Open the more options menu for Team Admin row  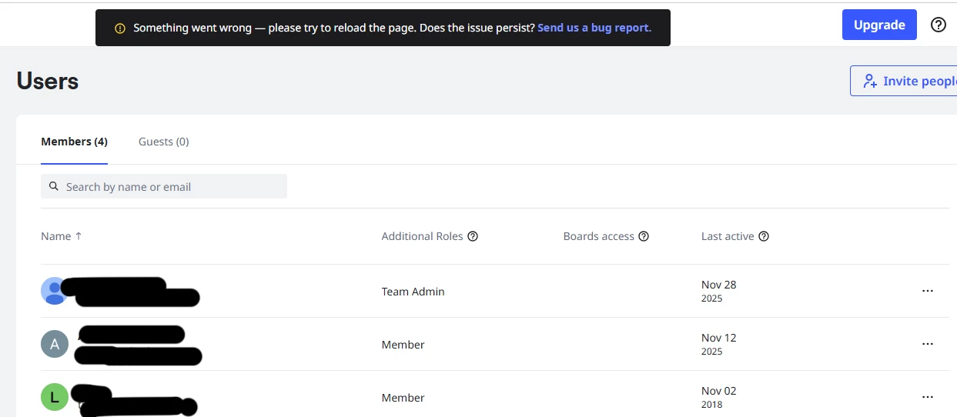927,291
